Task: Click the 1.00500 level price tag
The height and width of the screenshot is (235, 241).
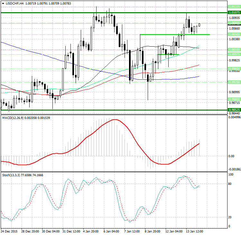Action: pyautogui.click(x=234, y=34)
